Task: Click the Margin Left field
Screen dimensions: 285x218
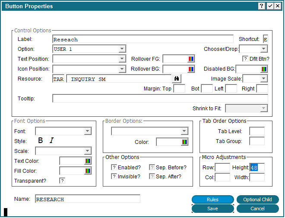Action: pyautogui.click(x=231, y=89)
